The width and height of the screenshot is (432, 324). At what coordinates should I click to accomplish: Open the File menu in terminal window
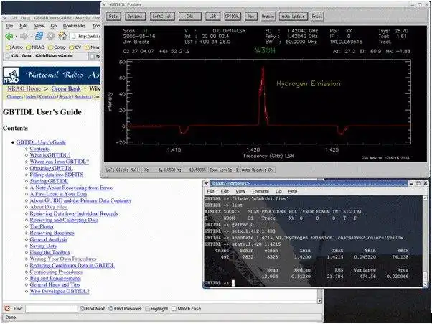210,191
